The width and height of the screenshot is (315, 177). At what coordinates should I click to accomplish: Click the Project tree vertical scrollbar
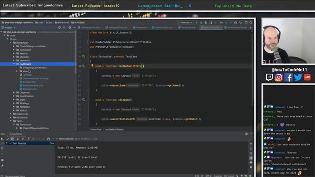(x=75, y=53)
